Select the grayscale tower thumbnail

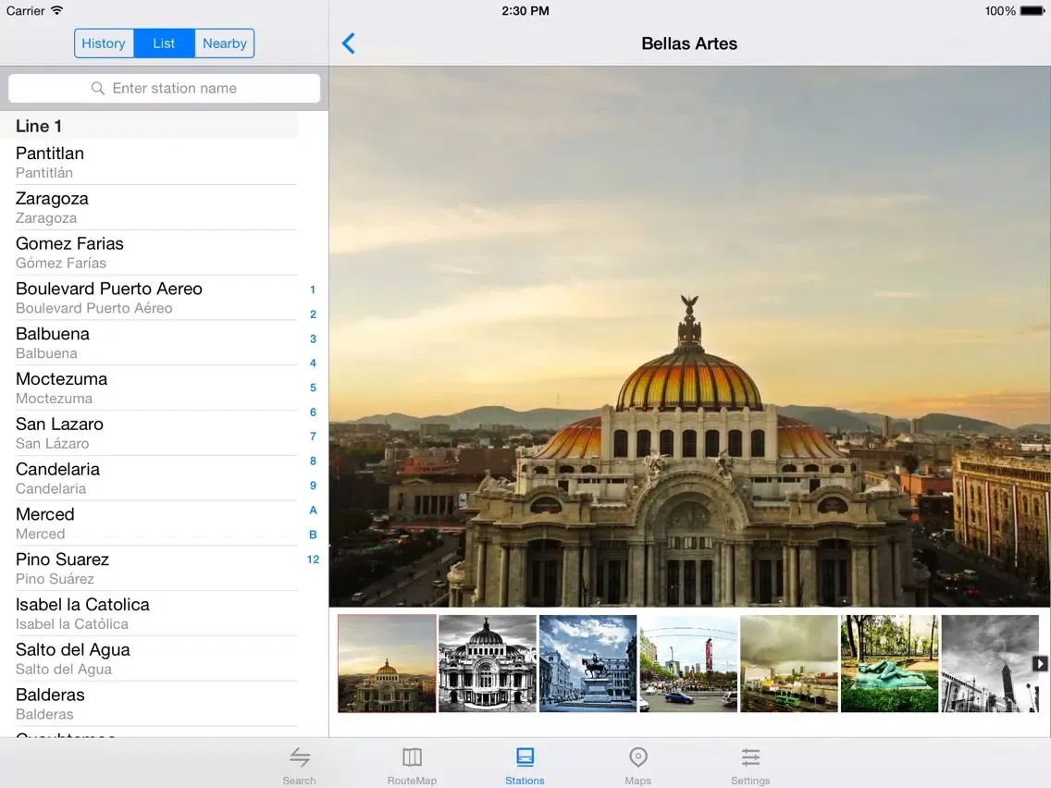coord(990,663)
